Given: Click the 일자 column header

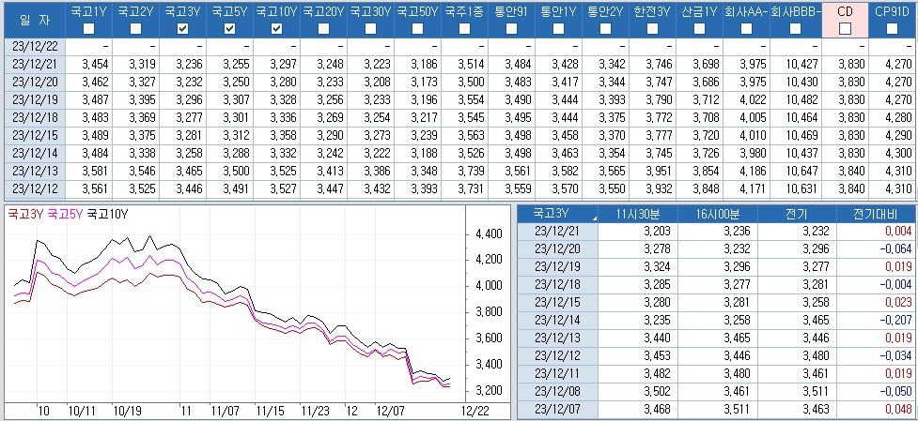Looking at the screenshot, I should [x=33, y=19].
